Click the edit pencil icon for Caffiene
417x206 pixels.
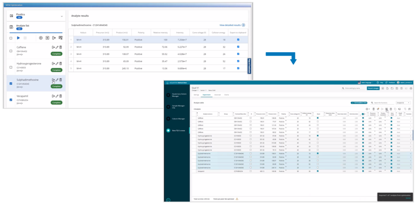click(x=57, y=47)
